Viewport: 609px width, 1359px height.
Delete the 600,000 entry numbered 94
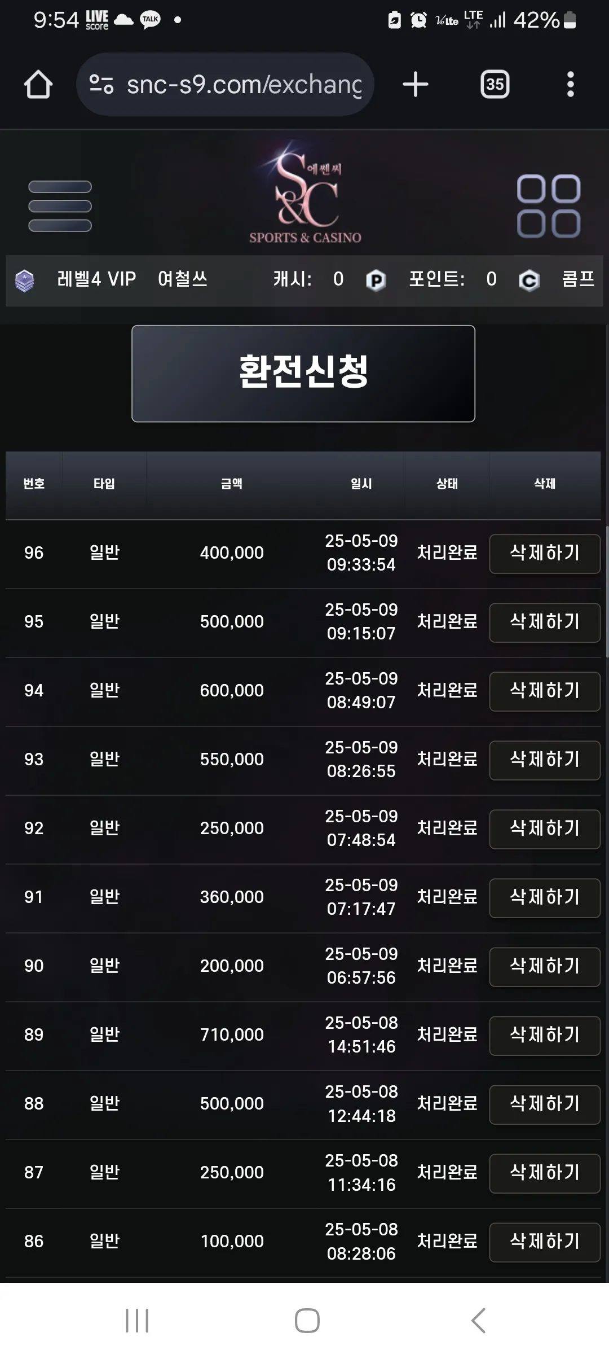tap(545, 691)
